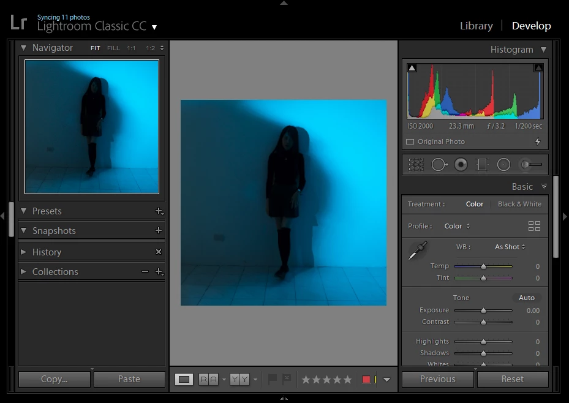Open the navigator zoom ratio stepper
Viewport: 569px width, 403px height.
point(162,48)
